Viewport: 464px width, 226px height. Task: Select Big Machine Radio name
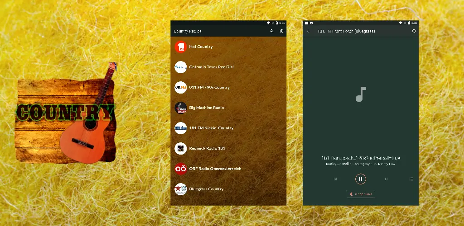pyautogui.click(x=207, y=108)
